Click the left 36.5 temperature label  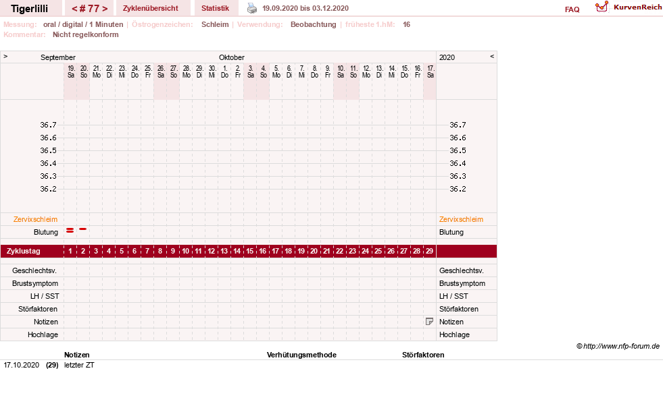pos(48,150)
